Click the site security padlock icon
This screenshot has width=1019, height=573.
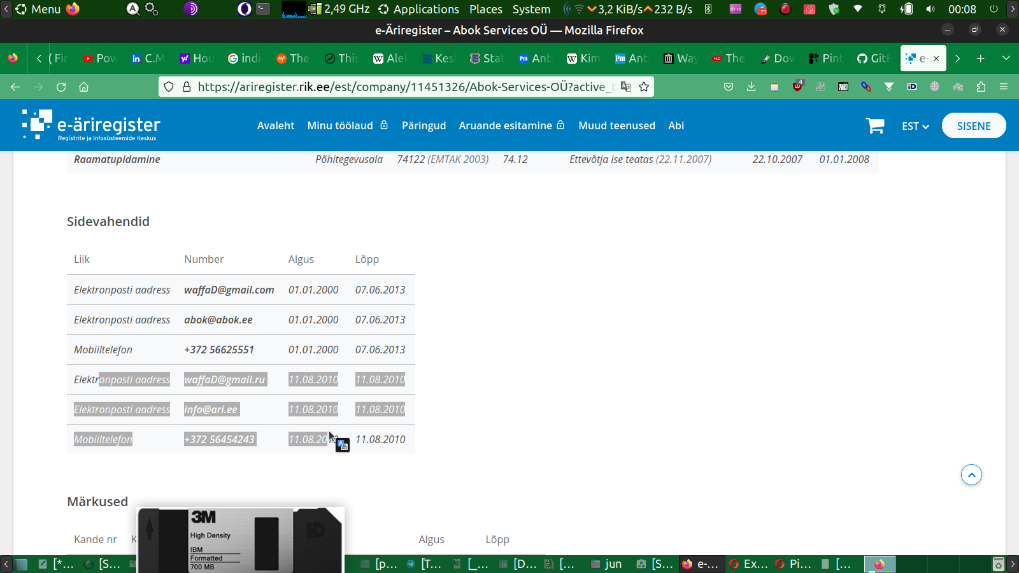187,87
